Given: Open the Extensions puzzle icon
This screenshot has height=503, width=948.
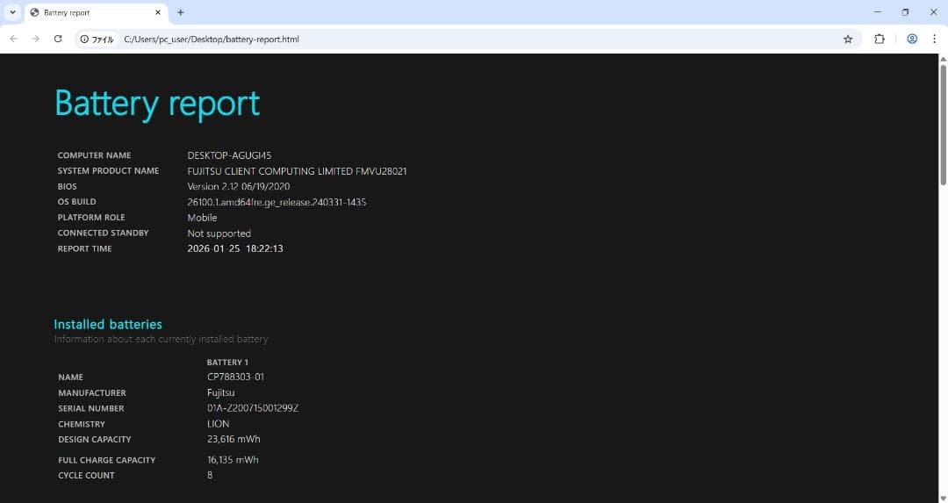Looking at the screenshot, I should [879, 39].
